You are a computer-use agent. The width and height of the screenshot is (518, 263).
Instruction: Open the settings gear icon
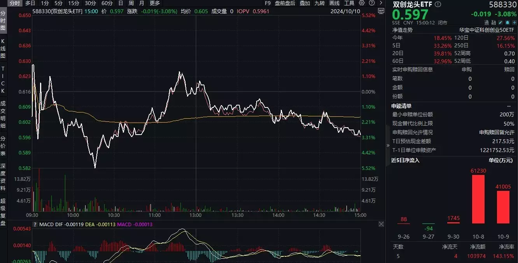point(362,3)
